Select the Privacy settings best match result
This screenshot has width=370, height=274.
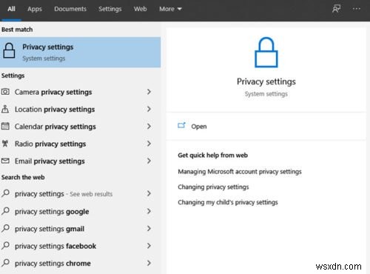tap(80, 53)
